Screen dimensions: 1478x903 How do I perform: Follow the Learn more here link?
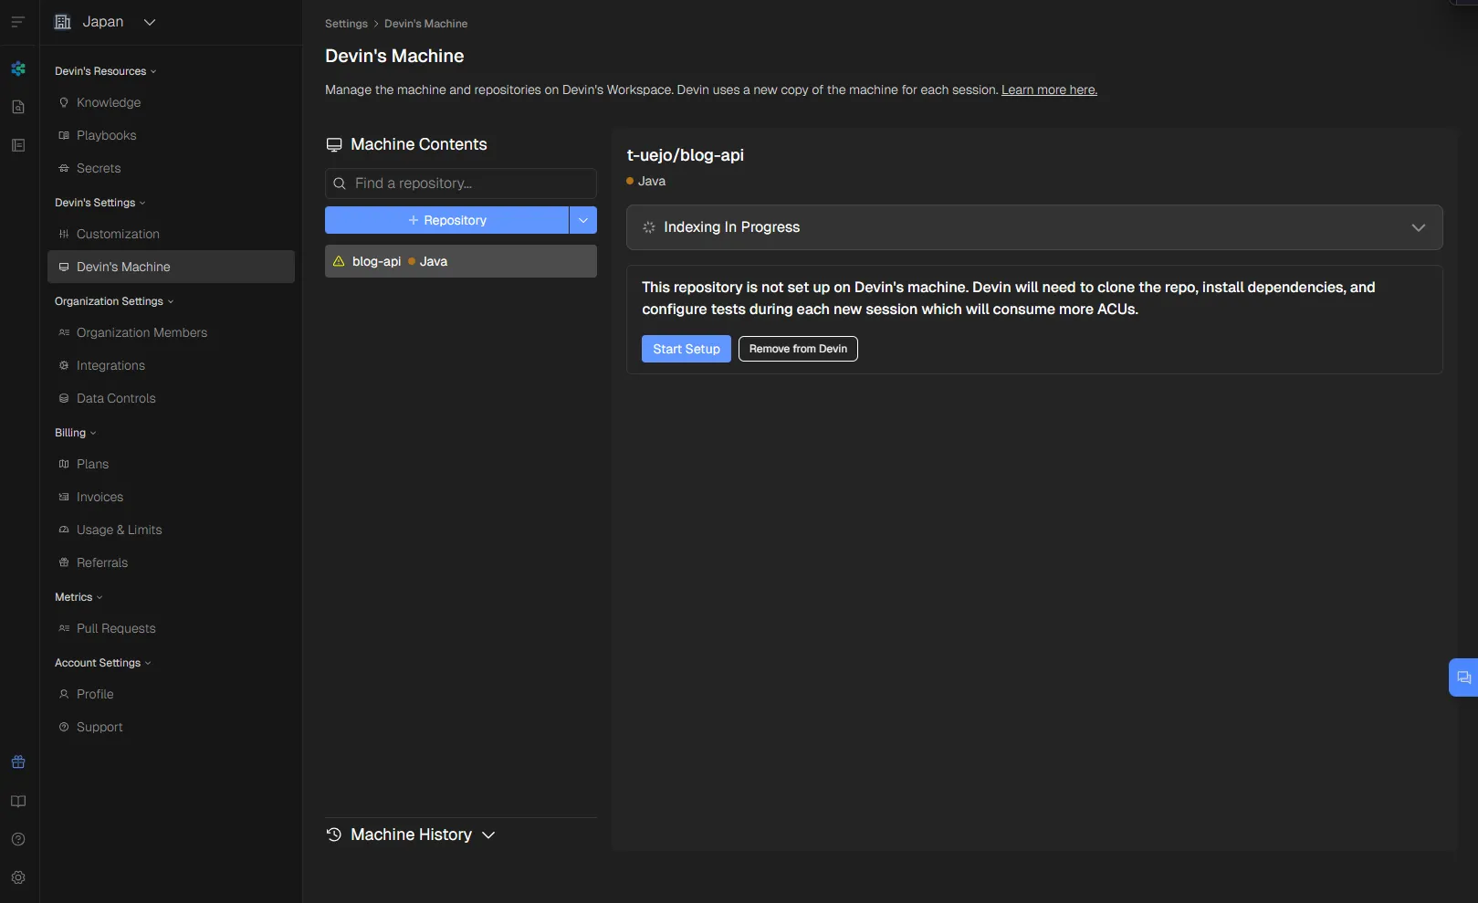click(x=1049, y=89)
